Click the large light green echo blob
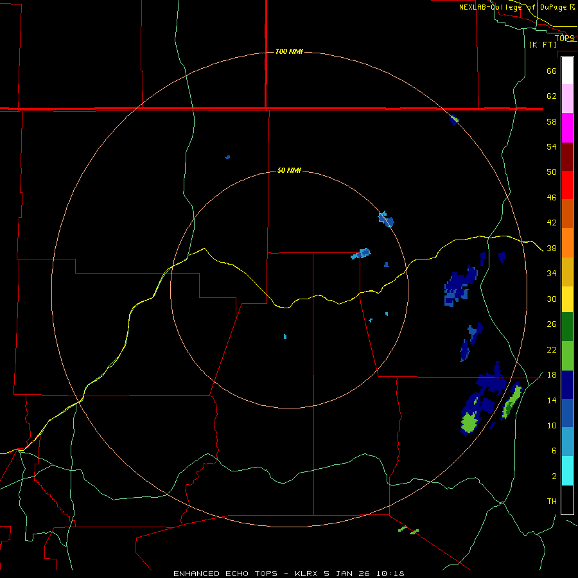 pyautogui.click(x=469, y=422)
